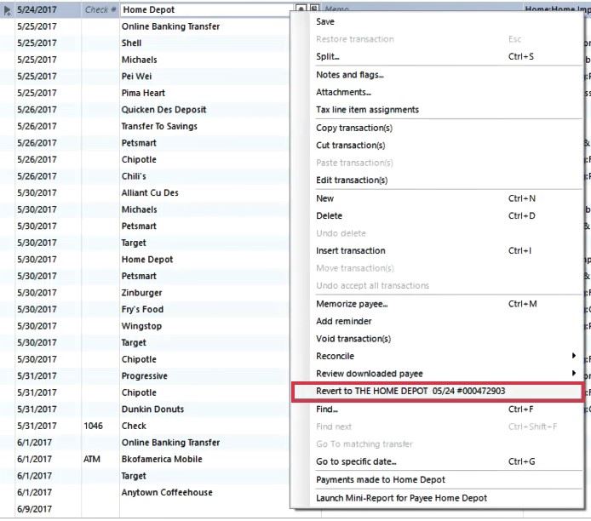Choose Void transaction(s) menu item
Screen dimensions: 591x521
(353, 339)
